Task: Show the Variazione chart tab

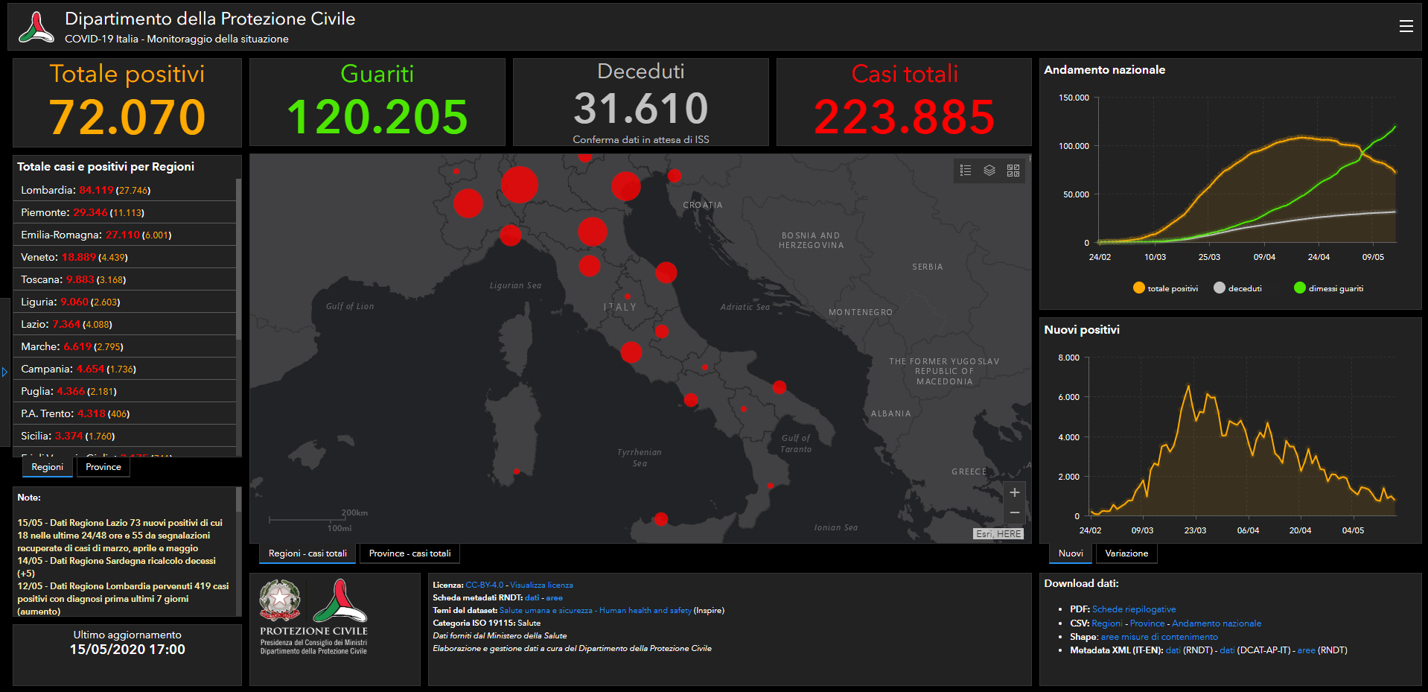Action: coord(1126,553)
